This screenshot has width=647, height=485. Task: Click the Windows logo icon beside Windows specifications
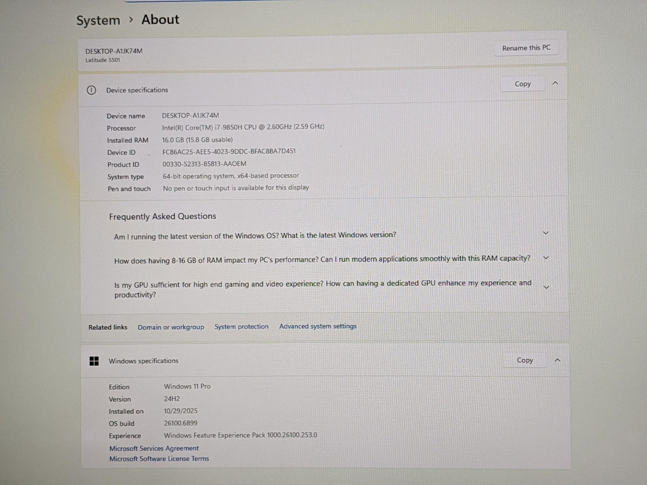(x=94, y=361)
